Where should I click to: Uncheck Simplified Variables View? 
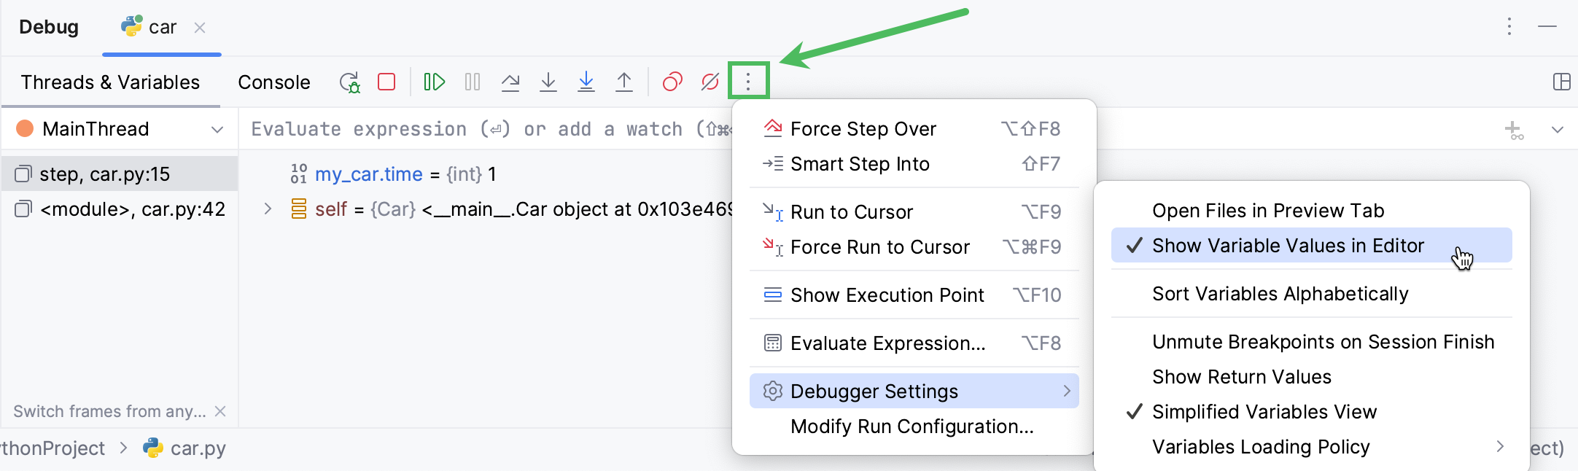coord(1264,412)
